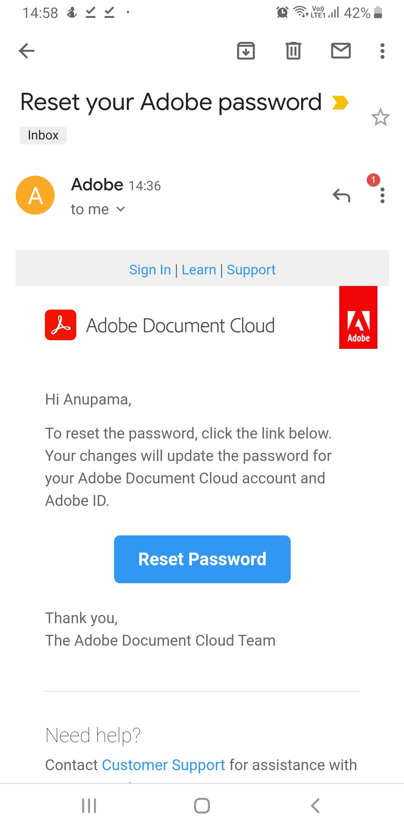This screenshot has height=830, width=404.
Task: Expand recipient details next to "to me"
Action: coord(120,209)
